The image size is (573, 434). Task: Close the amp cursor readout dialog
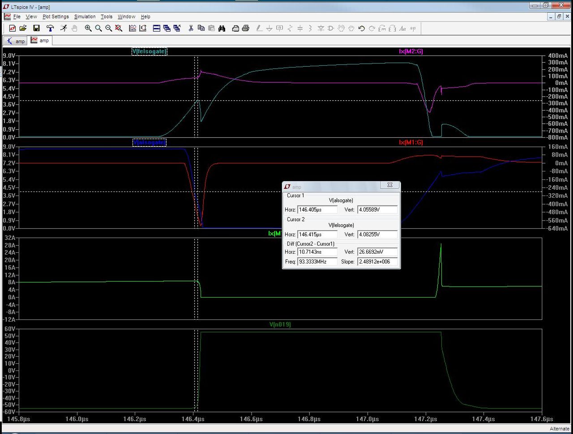389,185
